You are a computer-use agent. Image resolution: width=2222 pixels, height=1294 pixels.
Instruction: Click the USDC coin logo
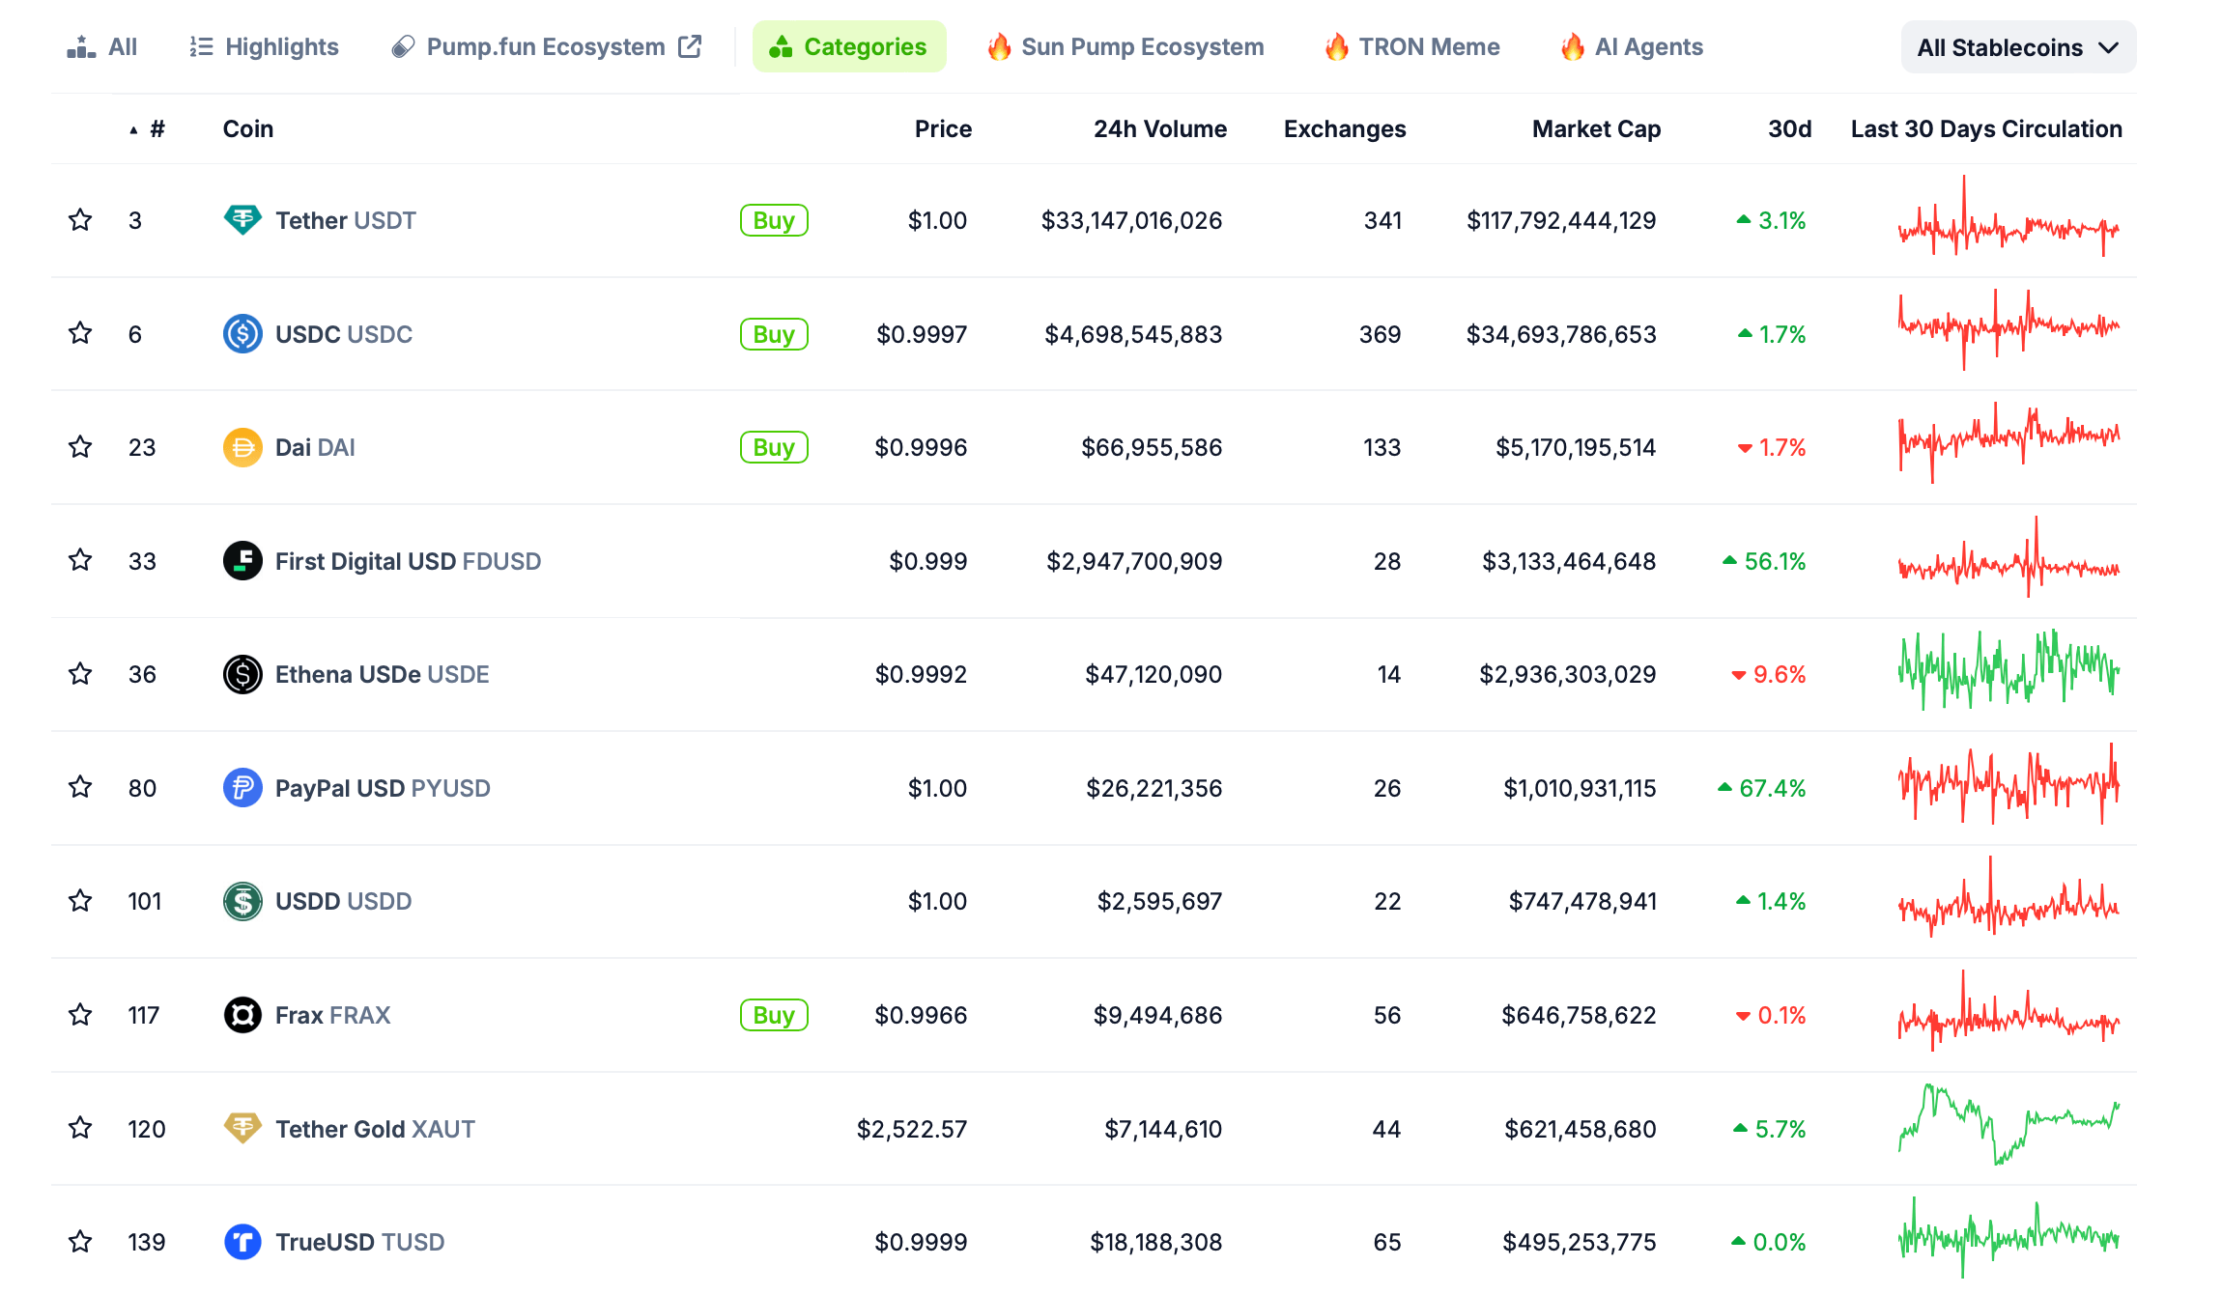coord(242,334)
